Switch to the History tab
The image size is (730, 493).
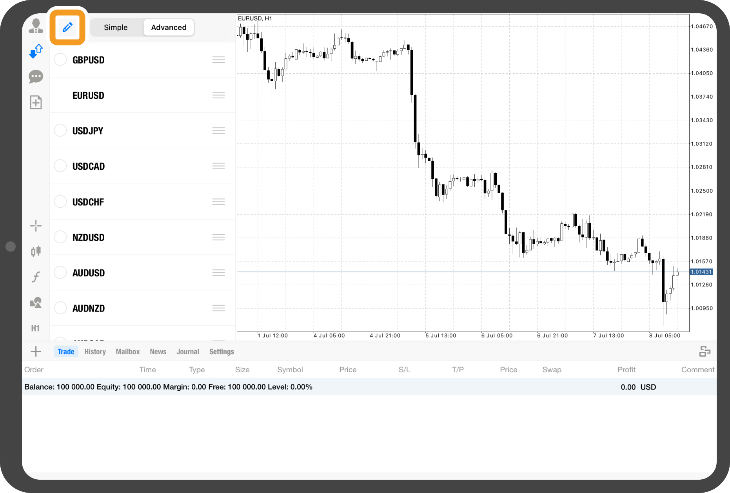95,352
